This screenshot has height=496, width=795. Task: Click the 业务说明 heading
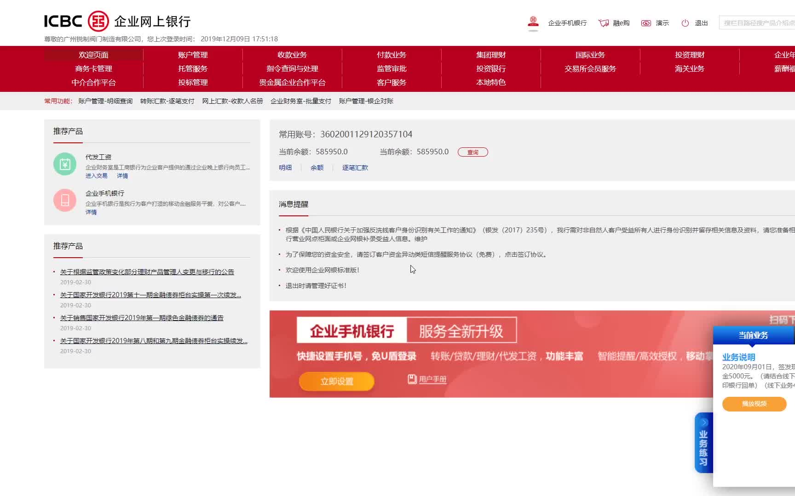(x=738, y=357)
